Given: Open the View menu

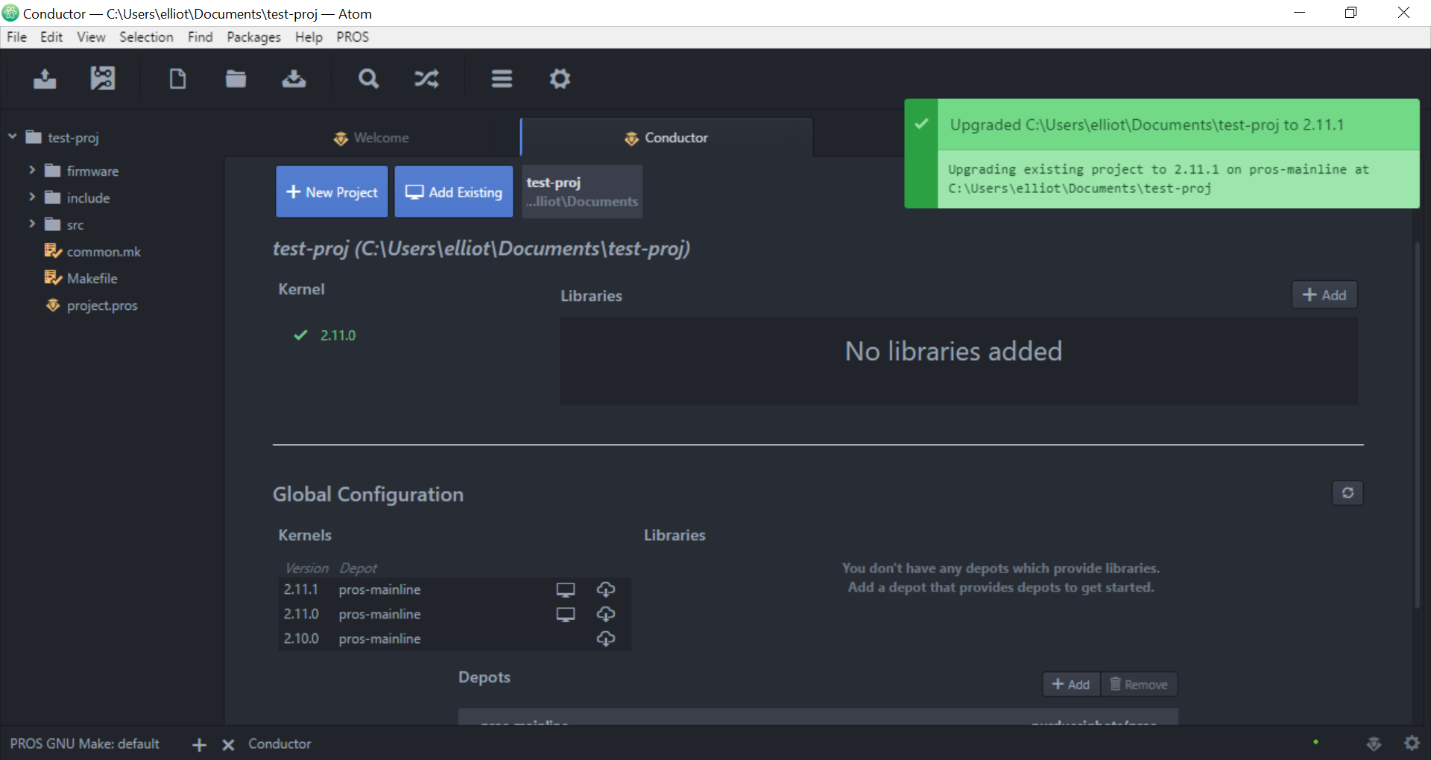Looking at the screenshot, I should point(91,37).
